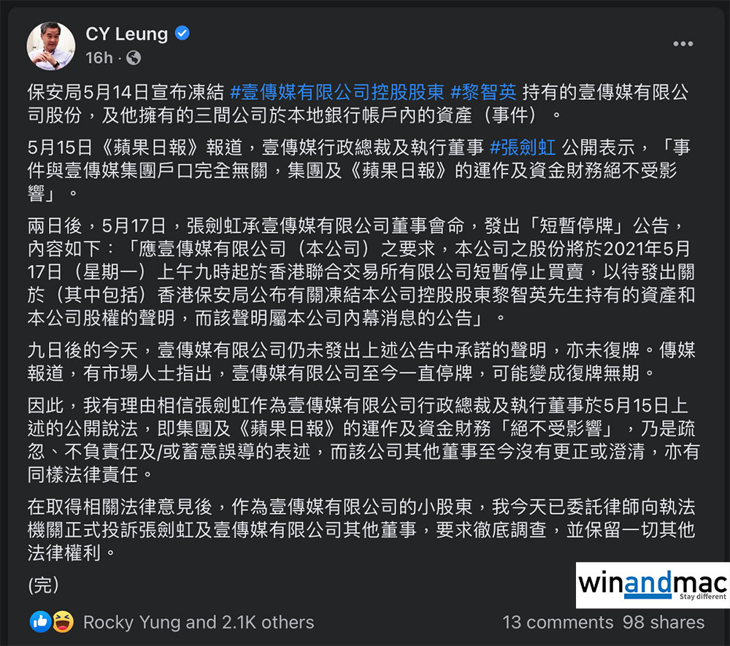Open the three-dot post options menu
The height and width of the screenshot is (646, 730).
(x=683, y=44)
